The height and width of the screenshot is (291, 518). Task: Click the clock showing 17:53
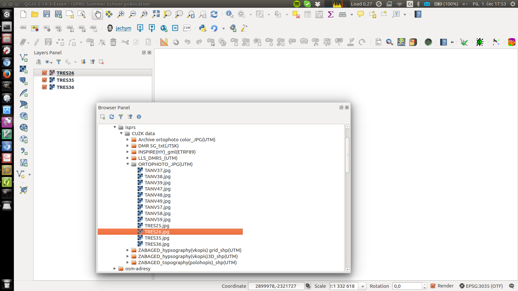[489, 4]
